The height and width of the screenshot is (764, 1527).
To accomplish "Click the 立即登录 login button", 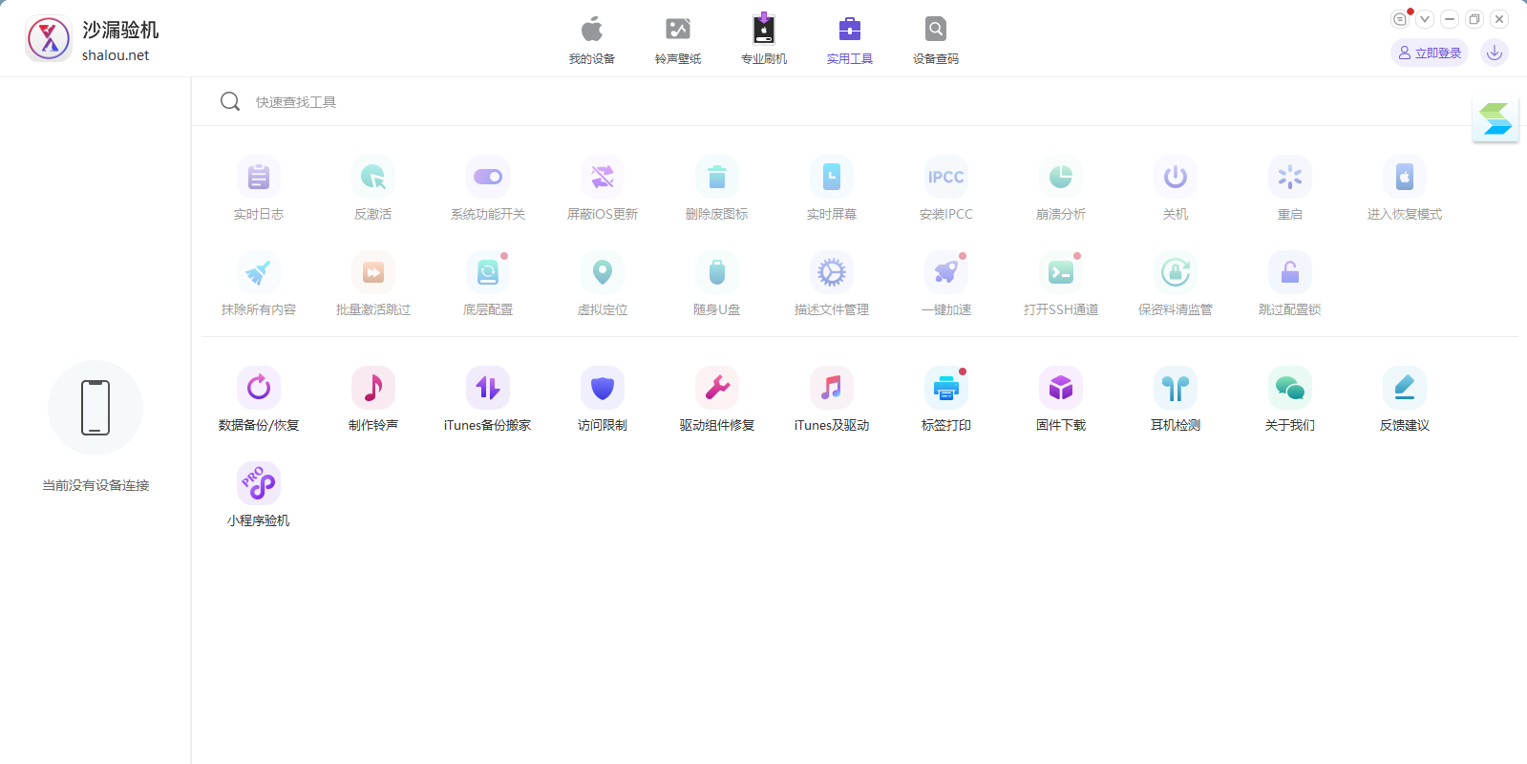I will click(1430, 53).
